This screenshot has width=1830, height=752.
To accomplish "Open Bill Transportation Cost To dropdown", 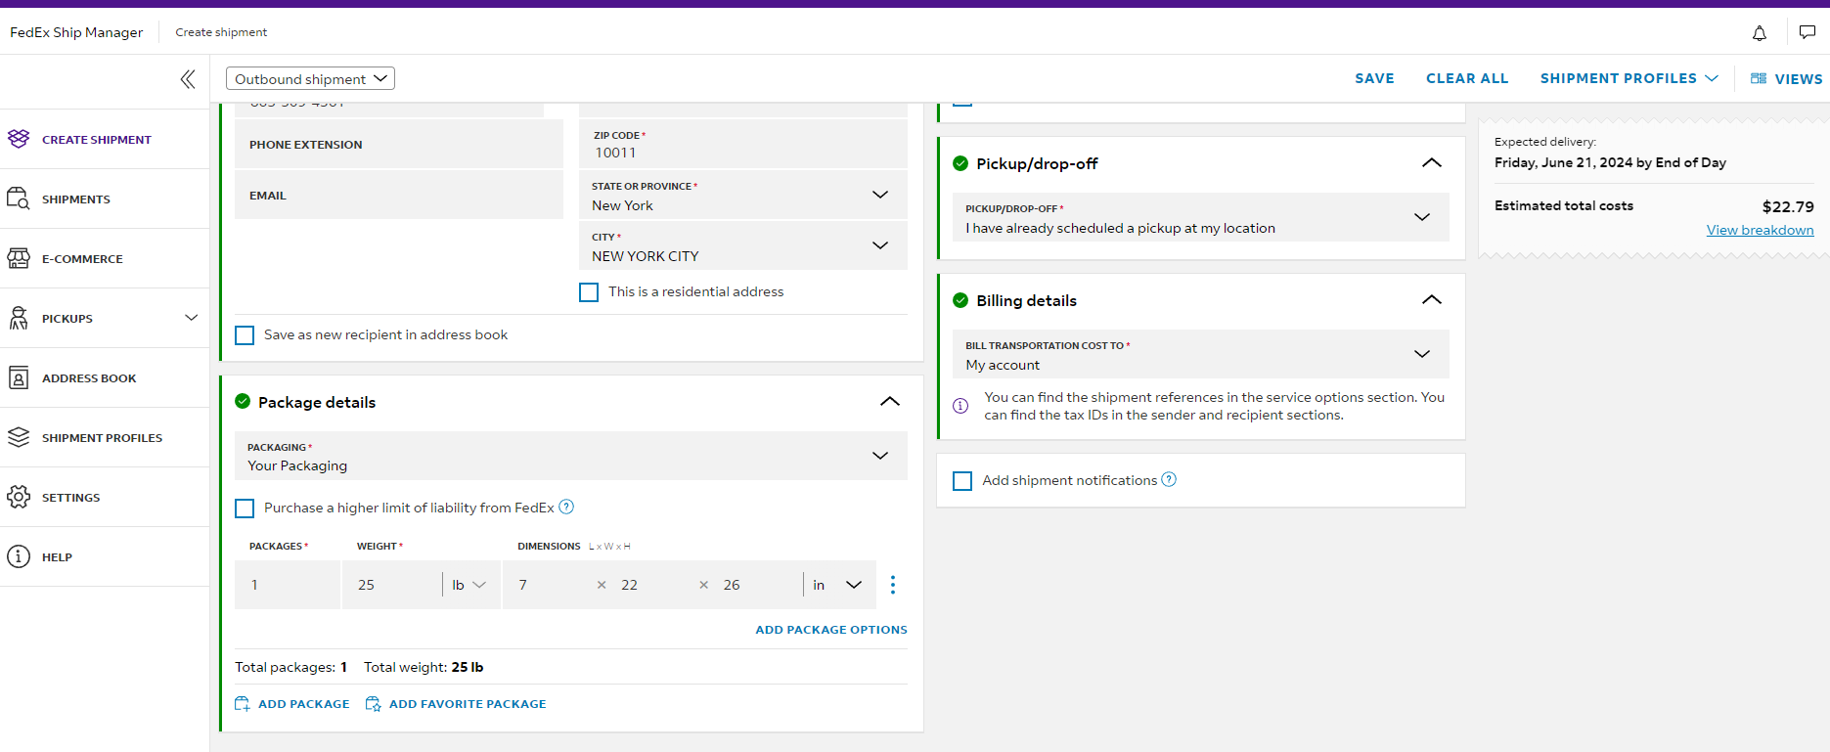I will [x=1201, y=354].
